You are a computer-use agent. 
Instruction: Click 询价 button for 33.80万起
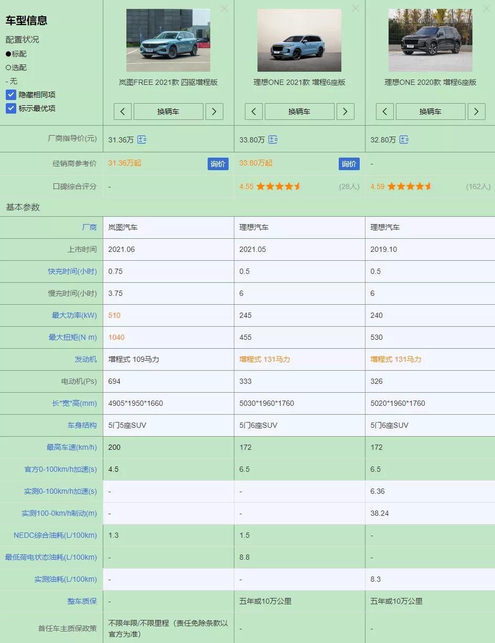(349, 164)
